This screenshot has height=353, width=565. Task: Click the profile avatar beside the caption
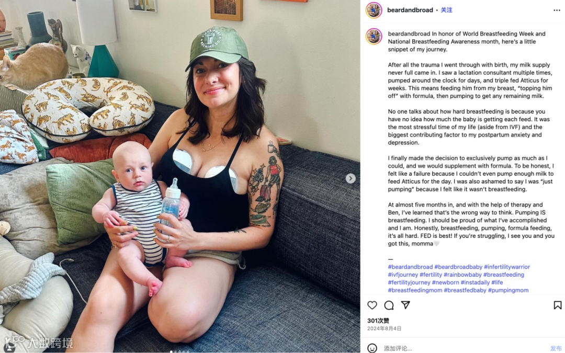(x=374, y=37)
